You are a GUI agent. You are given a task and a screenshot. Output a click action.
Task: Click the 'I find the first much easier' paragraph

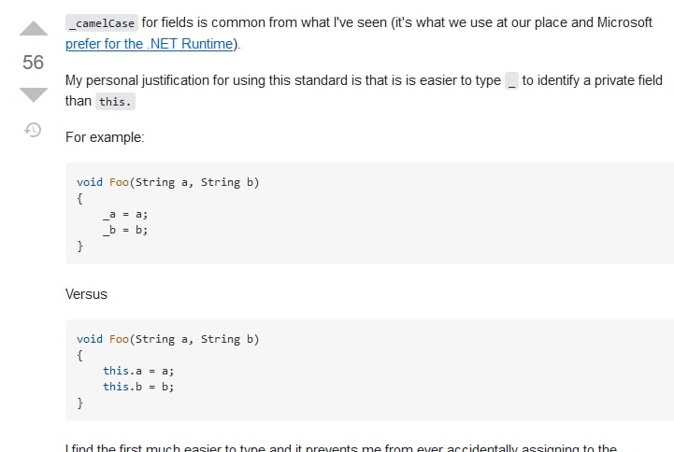pos(341,447)
